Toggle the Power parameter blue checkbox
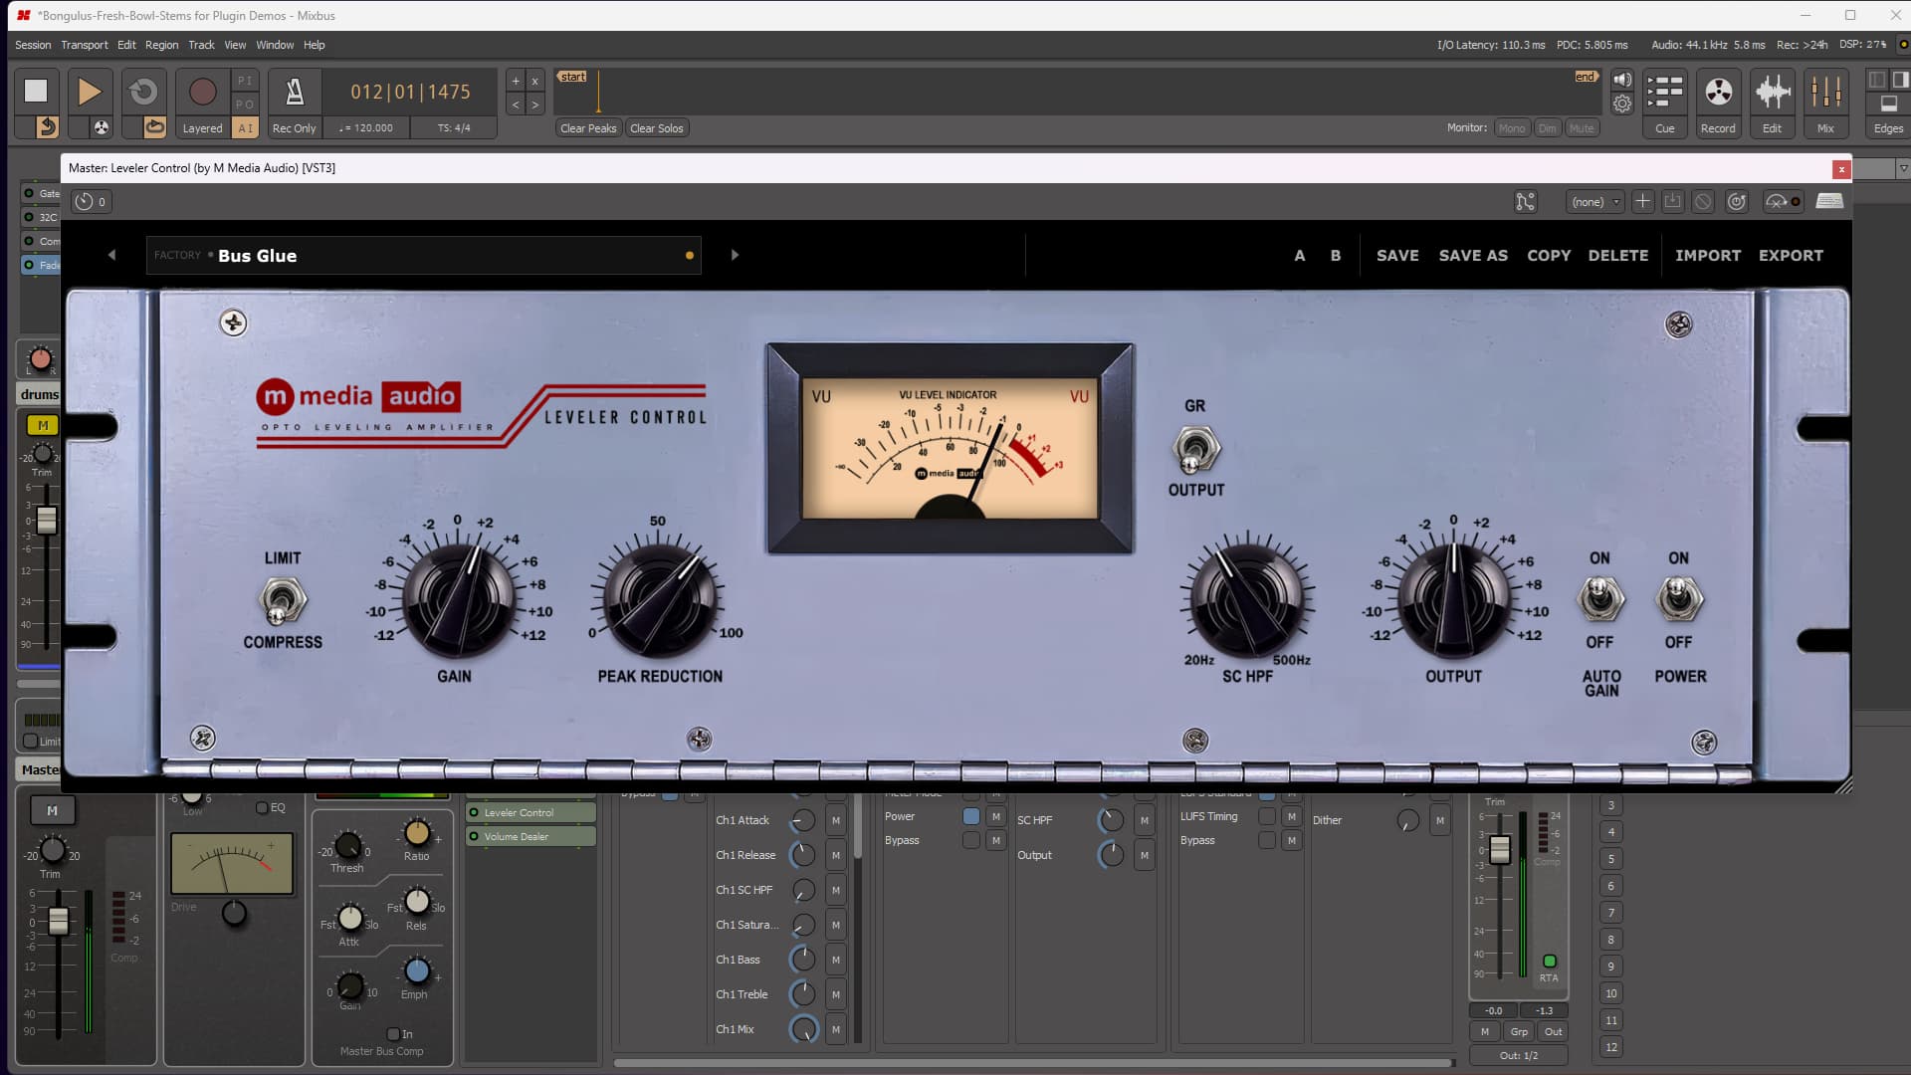Image resolution: width=1911 pixels, height=1075 pixels. pyautogui.click(x=971, y=816)
